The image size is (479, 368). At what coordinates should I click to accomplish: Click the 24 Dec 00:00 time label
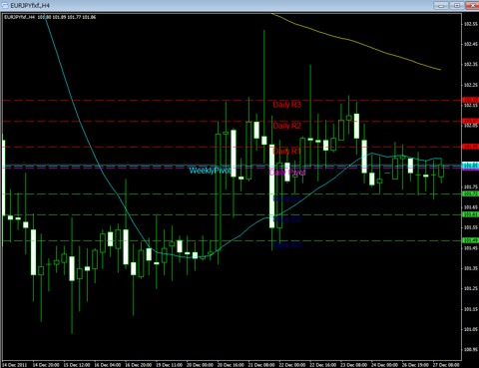point(384,365)
